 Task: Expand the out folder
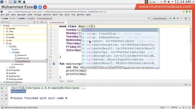click(x=4, y=40)
